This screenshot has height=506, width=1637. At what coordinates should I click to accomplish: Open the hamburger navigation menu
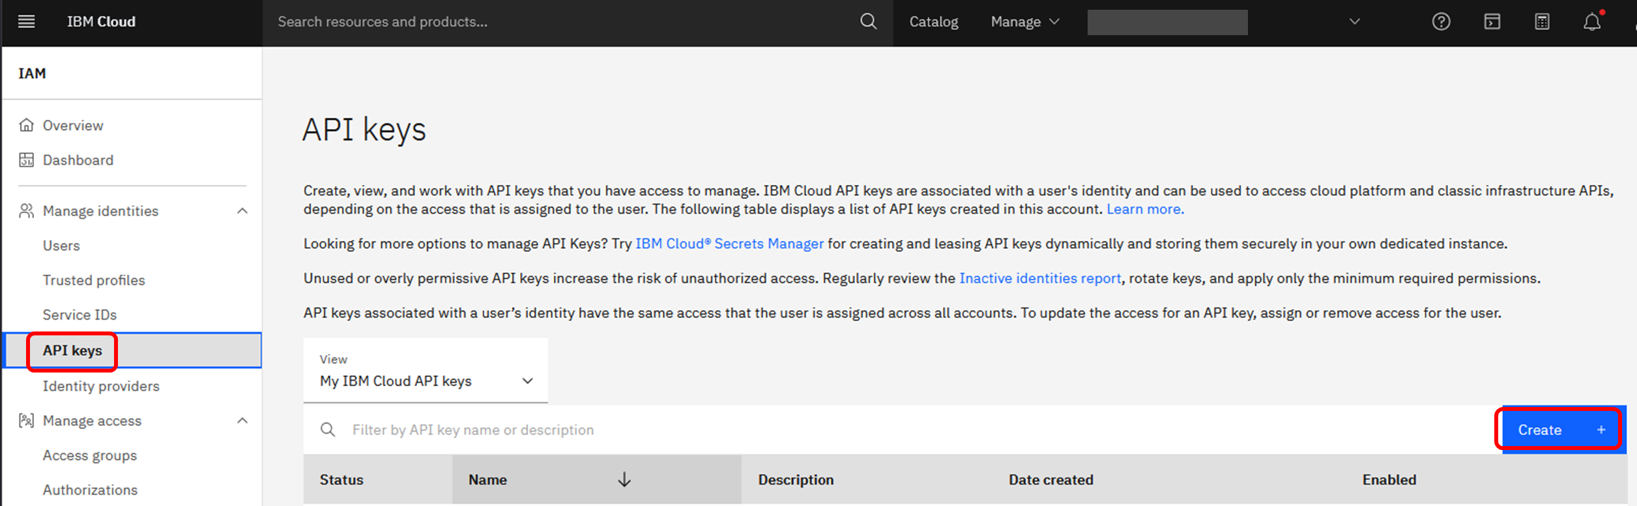click(26, 21)
